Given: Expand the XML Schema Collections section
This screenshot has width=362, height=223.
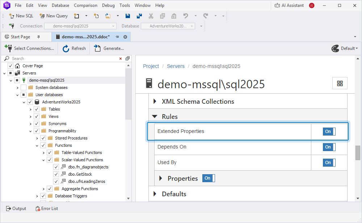Looking at the screenshot, I should tap(155, 101).
